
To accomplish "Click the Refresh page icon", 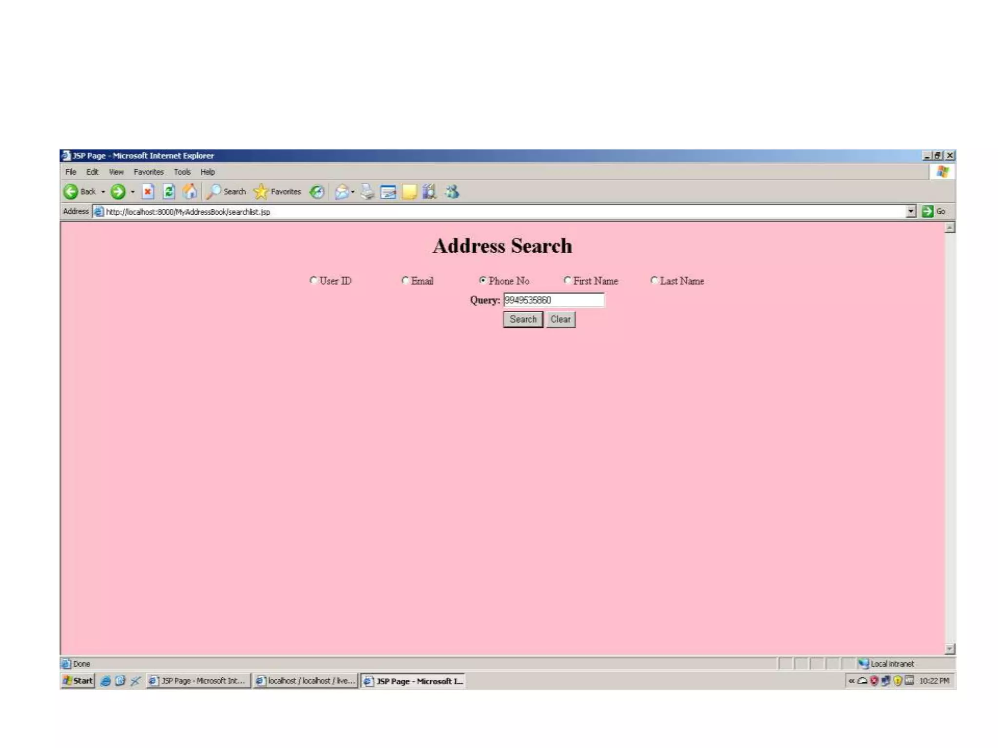I will click(169, 191).
